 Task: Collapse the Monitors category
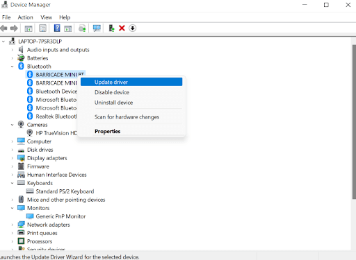(13, 208)
